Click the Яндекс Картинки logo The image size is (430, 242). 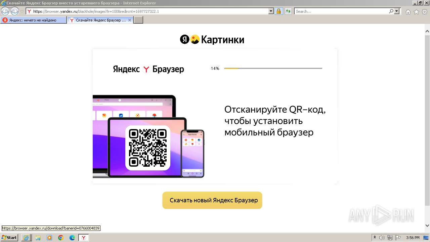(x=212, y=40)
